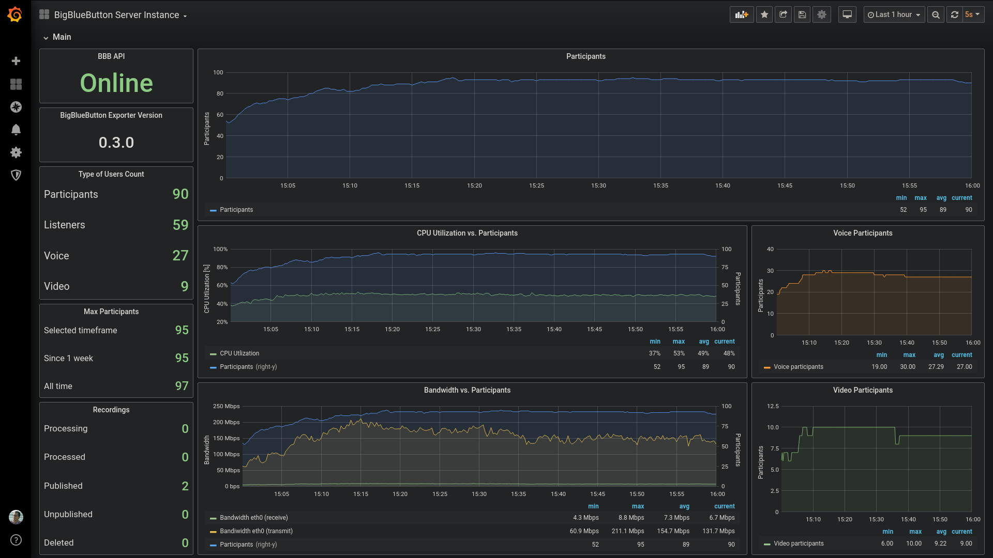Click the Online status value
Image resolution: width=993 pixels, height=558 pixels.
pyautogui.click(x=116, y=83)
